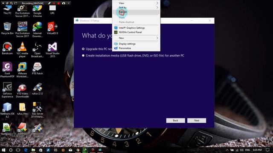
Task: Open Task View on taskbar
Action: (18, 150)
